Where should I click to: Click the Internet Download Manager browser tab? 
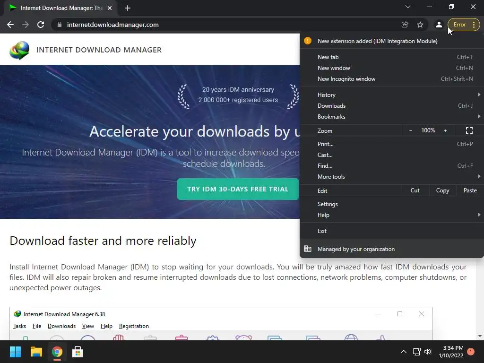60,8
